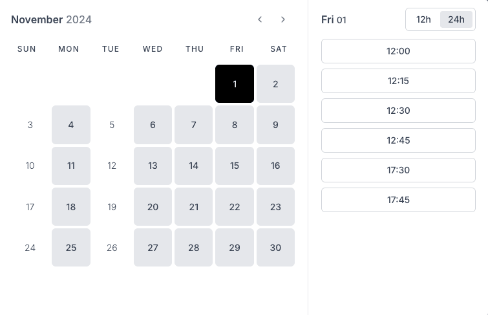Click Monday November 25
The height and width of the screenshot is (315, 488).
pyautogui.click(x=71, y=248)
